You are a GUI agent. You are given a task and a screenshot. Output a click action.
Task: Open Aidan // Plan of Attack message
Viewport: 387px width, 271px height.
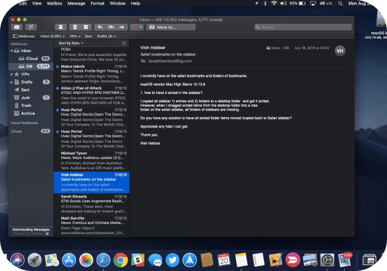pyautogui.click(x=92, y=95)
